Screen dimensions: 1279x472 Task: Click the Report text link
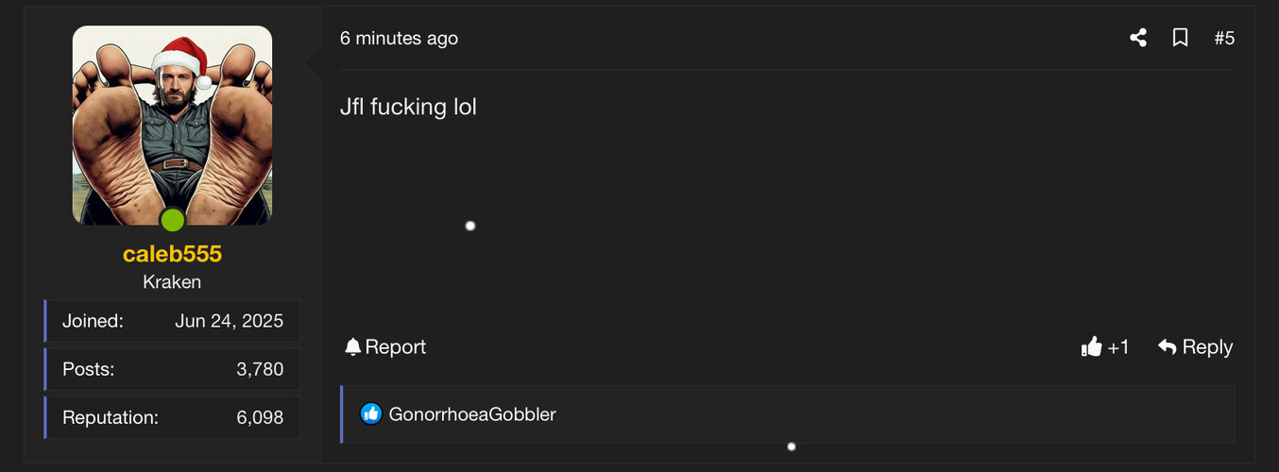point(396,346)
